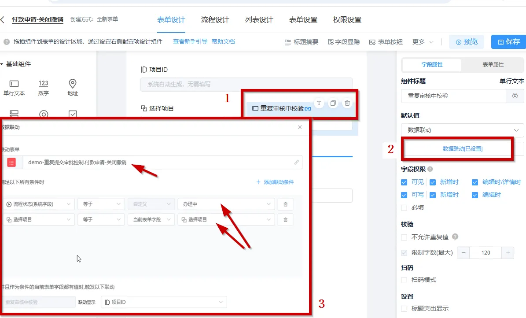
Task: Expand the 联动显示 项目ID dropdown
Action: pos(164,302)
